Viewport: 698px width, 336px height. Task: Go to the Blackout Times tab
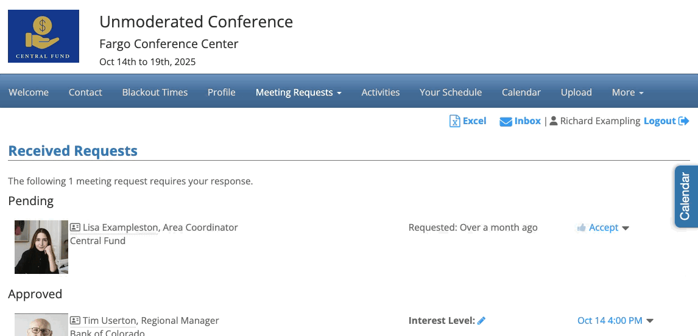point(155,93)
